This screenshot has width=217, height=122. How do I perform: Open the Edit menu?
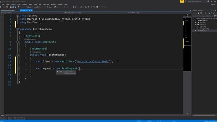(x=3, y=4)
